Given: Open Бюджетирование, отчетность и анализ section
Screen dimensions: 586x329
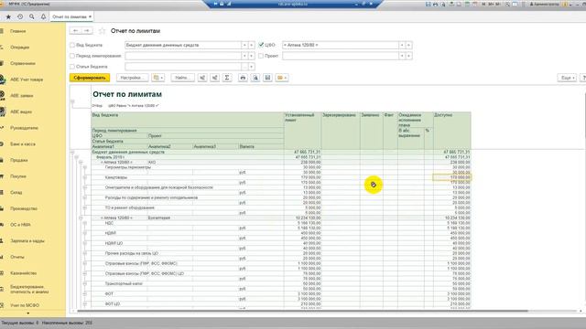Looking at the screenshot, I should point(29,289).
